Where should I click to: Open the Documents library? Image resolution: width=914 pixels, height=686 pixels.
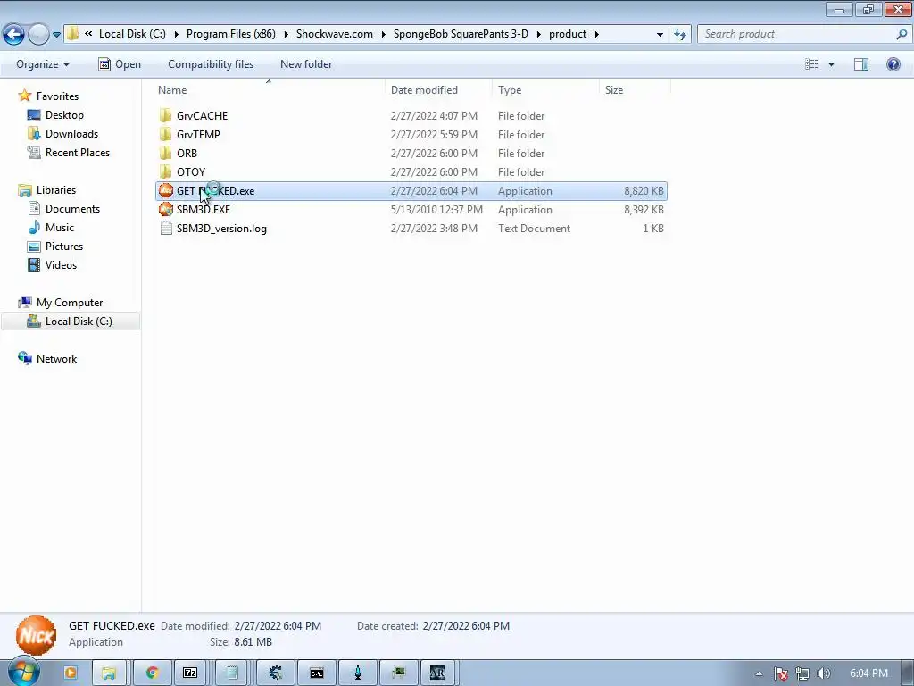pos(72,208)
